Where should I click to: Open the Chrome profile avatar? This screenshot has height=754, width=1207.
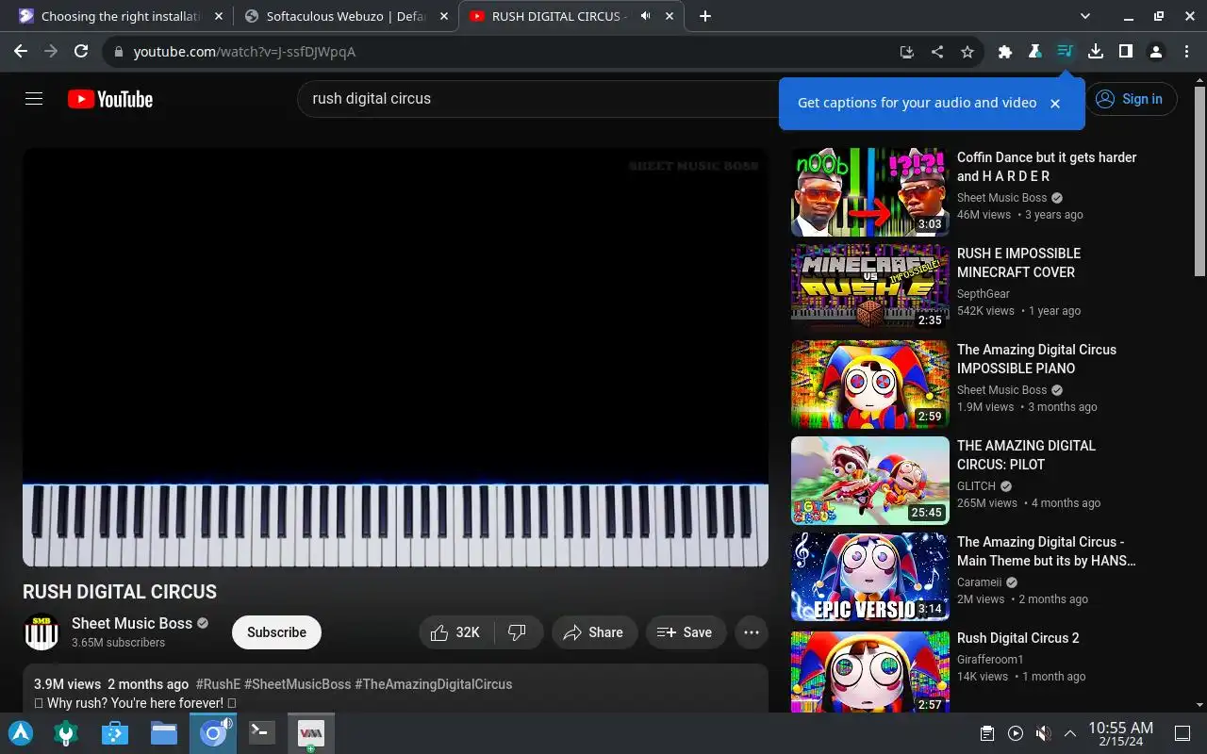point(1156,52)
